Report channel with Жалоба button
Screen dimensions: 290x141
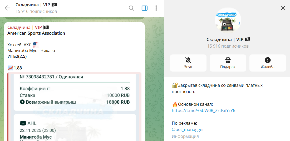(267, 63)
